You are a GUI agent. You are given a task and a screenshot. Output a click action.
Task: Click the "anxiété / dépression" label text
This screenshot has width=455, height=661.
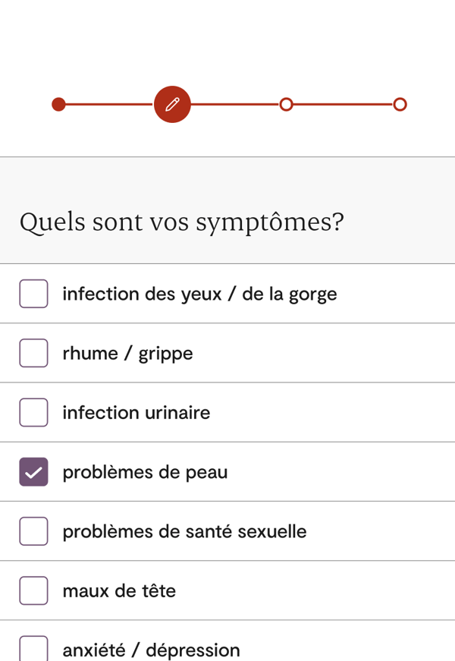pos(151,650)
